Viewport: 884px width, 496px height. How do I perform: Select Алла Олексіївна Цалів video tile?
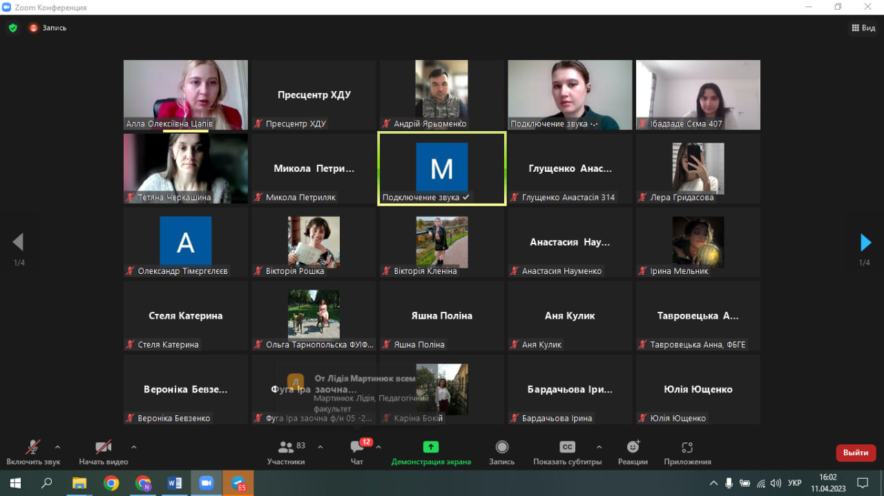[186, 95]
